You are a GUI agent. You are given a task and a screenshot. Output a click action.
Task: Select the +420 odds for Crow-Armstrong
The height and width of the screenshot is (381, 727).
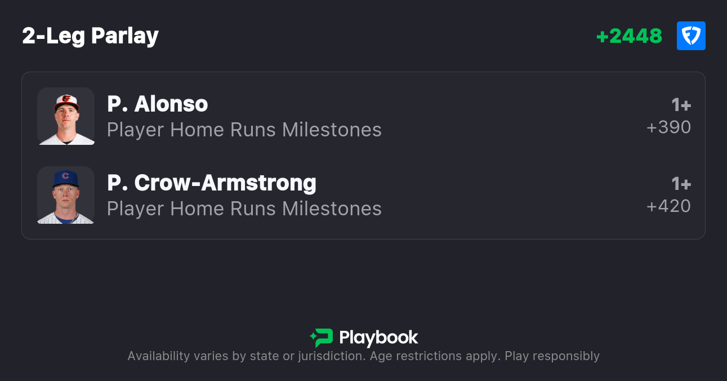point(668,206)
